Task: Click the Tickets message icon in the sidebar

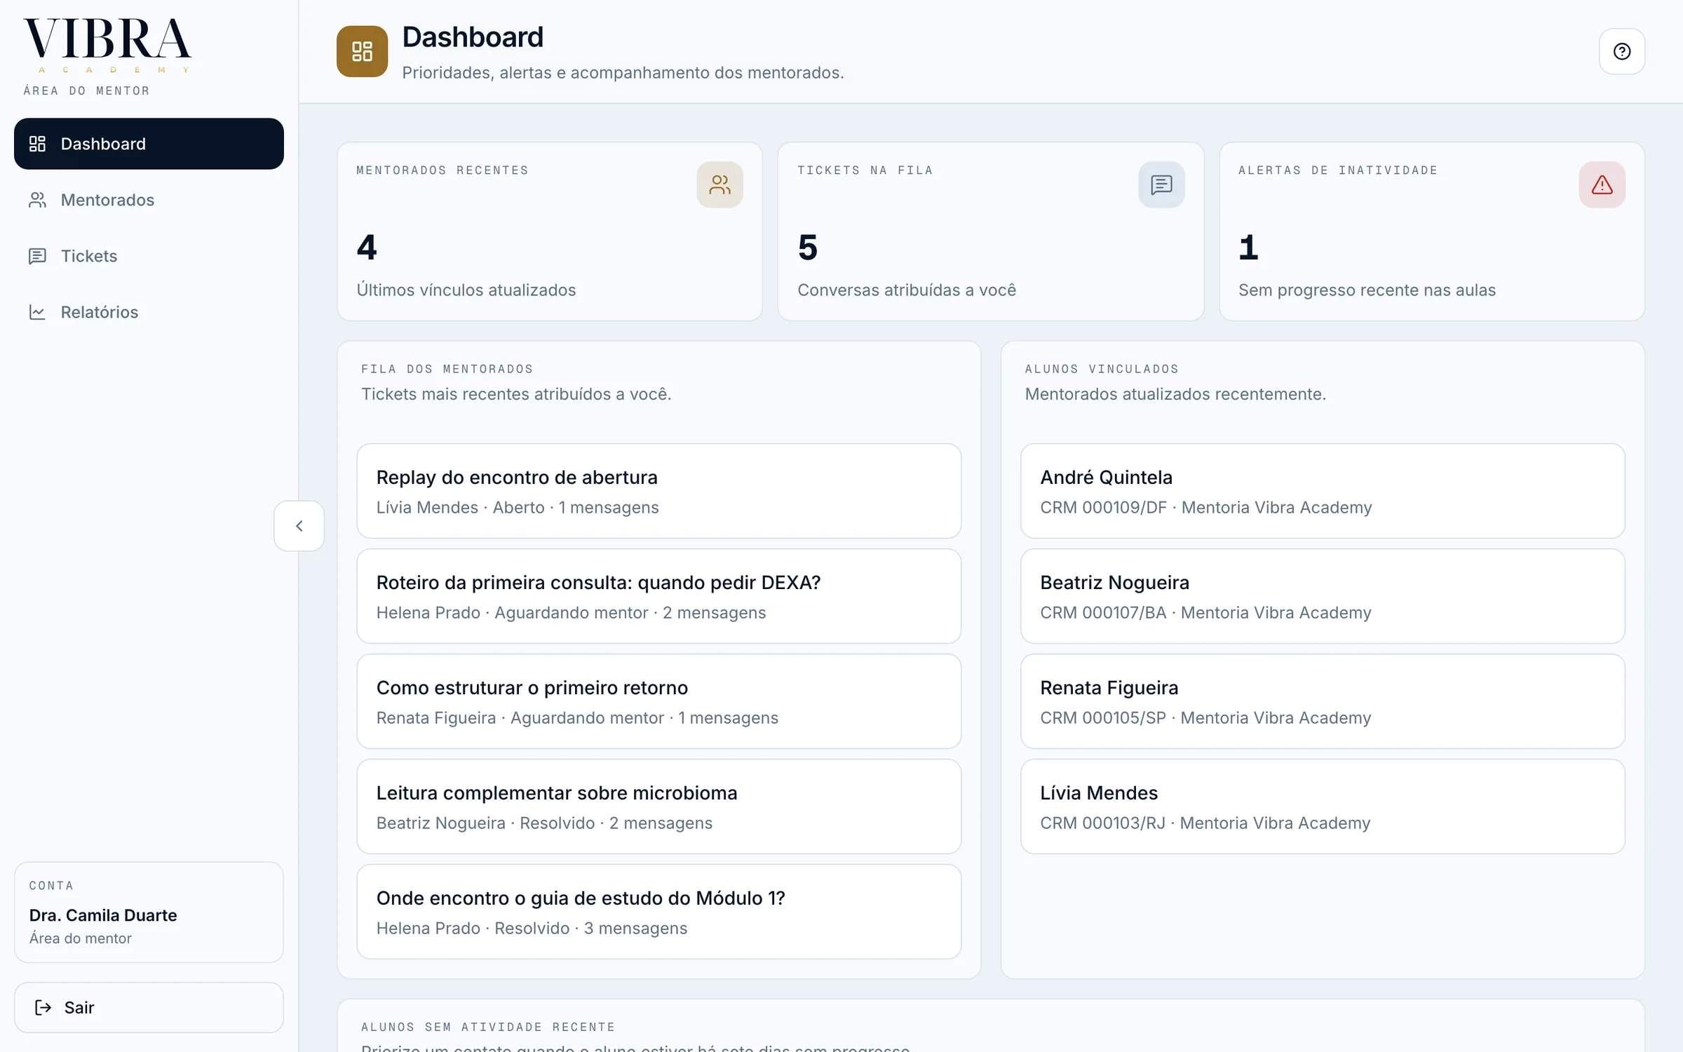Action: pos(37,256)
